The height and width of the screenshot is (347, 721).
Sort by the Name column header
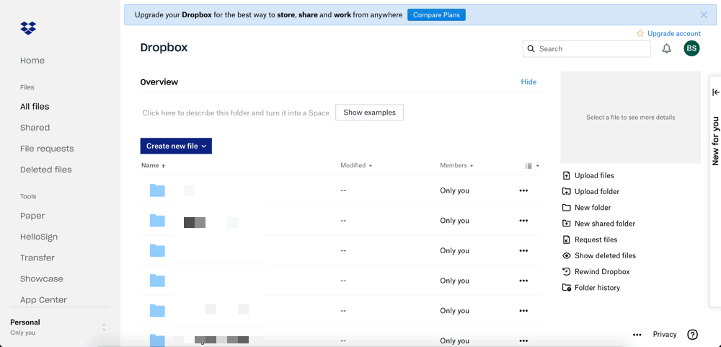tap(153, 165)
